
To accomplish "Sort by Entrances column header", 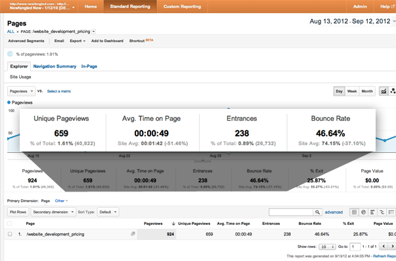I will pos(271,224).
